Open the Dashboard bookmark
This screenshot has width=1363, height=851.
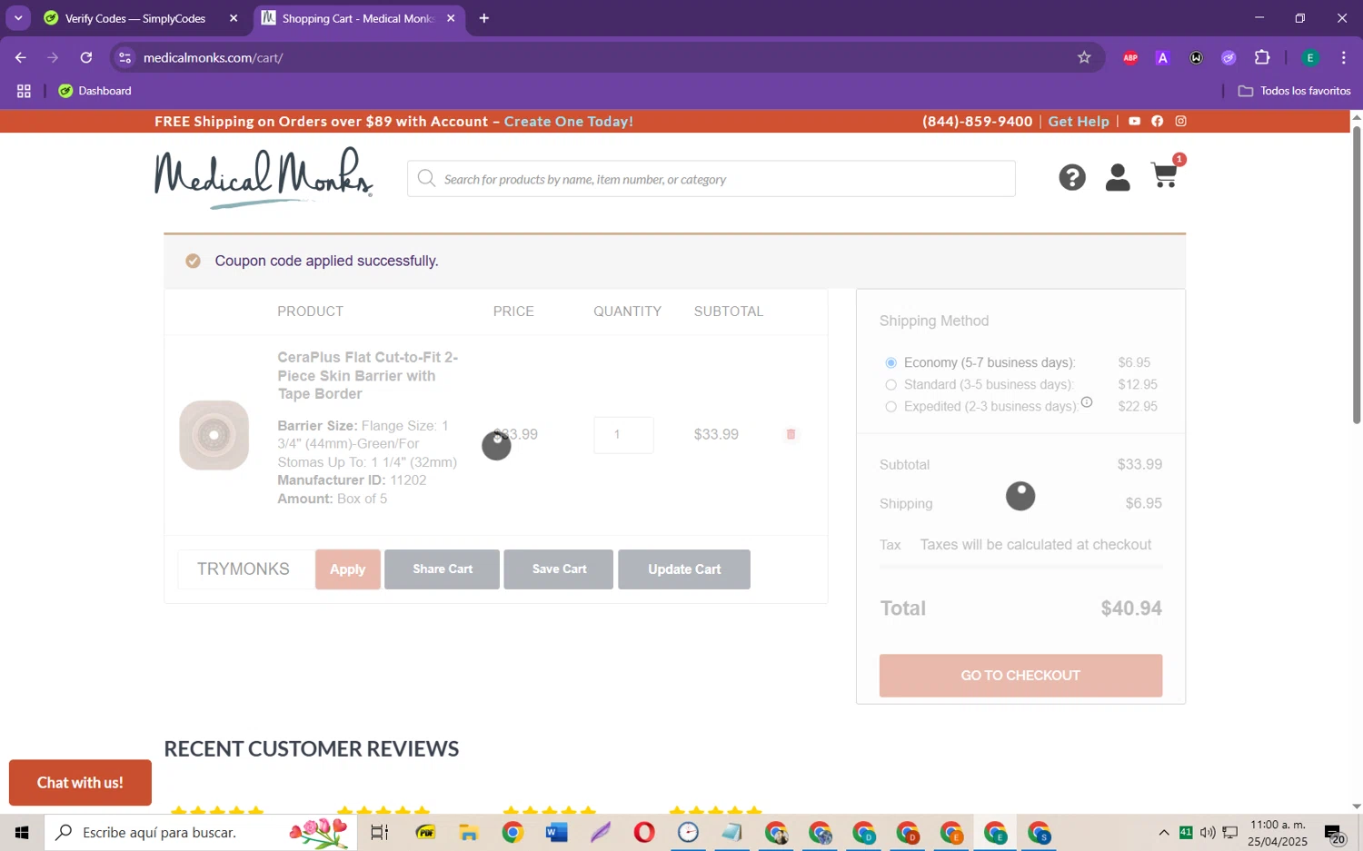(x=95, y=91)
